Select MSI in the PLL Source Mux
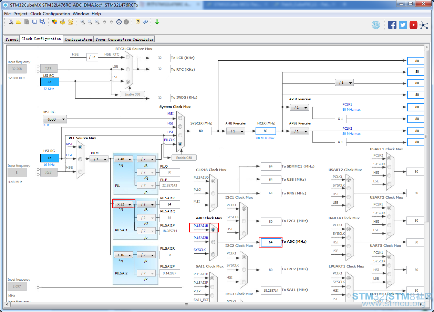Screen dimensions: 434x312 (x=80, y=147)
